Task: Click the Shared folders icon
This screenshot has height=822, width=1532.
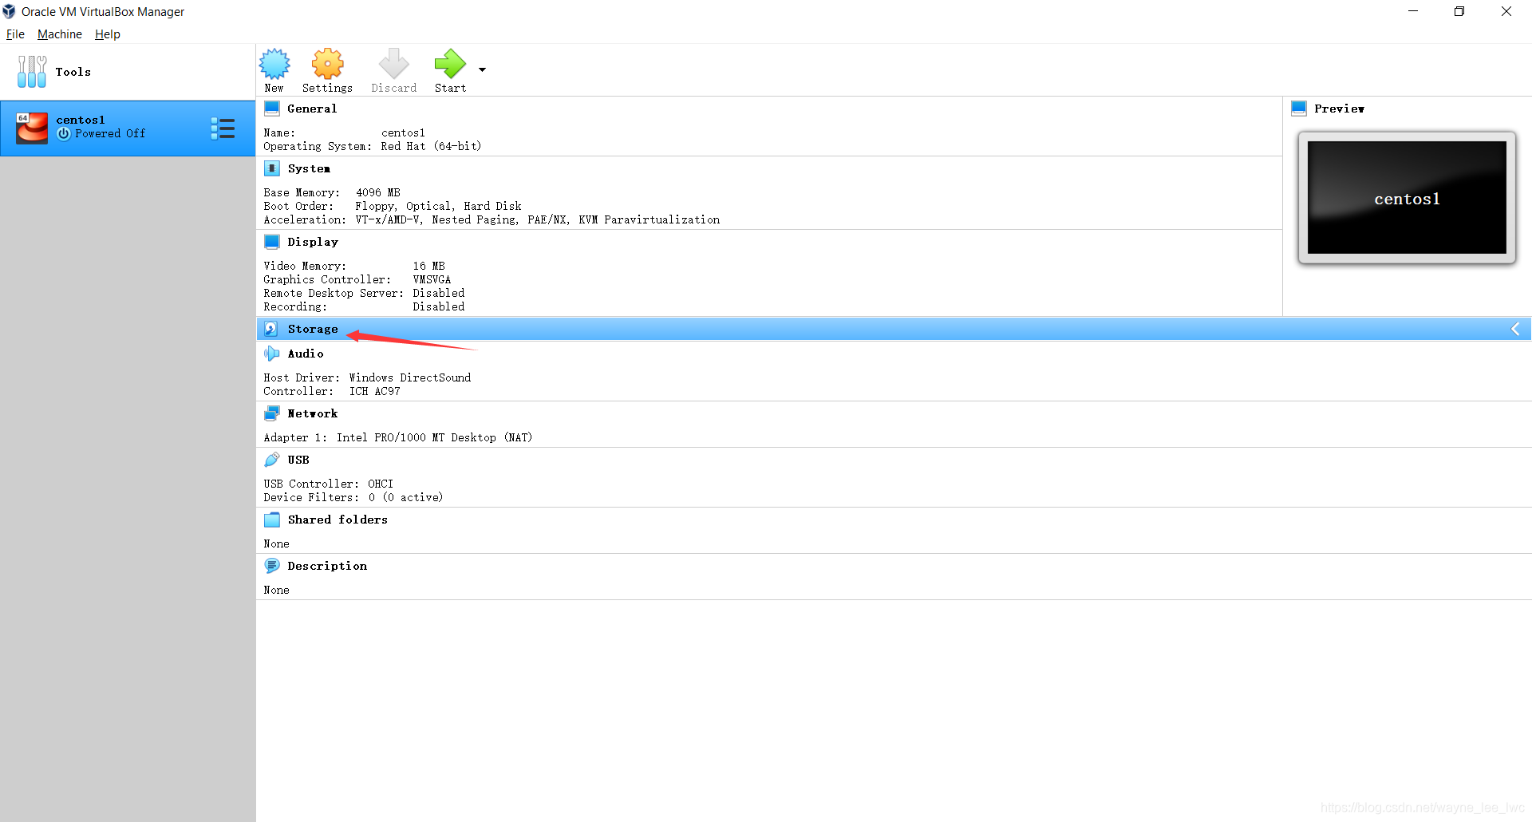Action: pos(272,520)
